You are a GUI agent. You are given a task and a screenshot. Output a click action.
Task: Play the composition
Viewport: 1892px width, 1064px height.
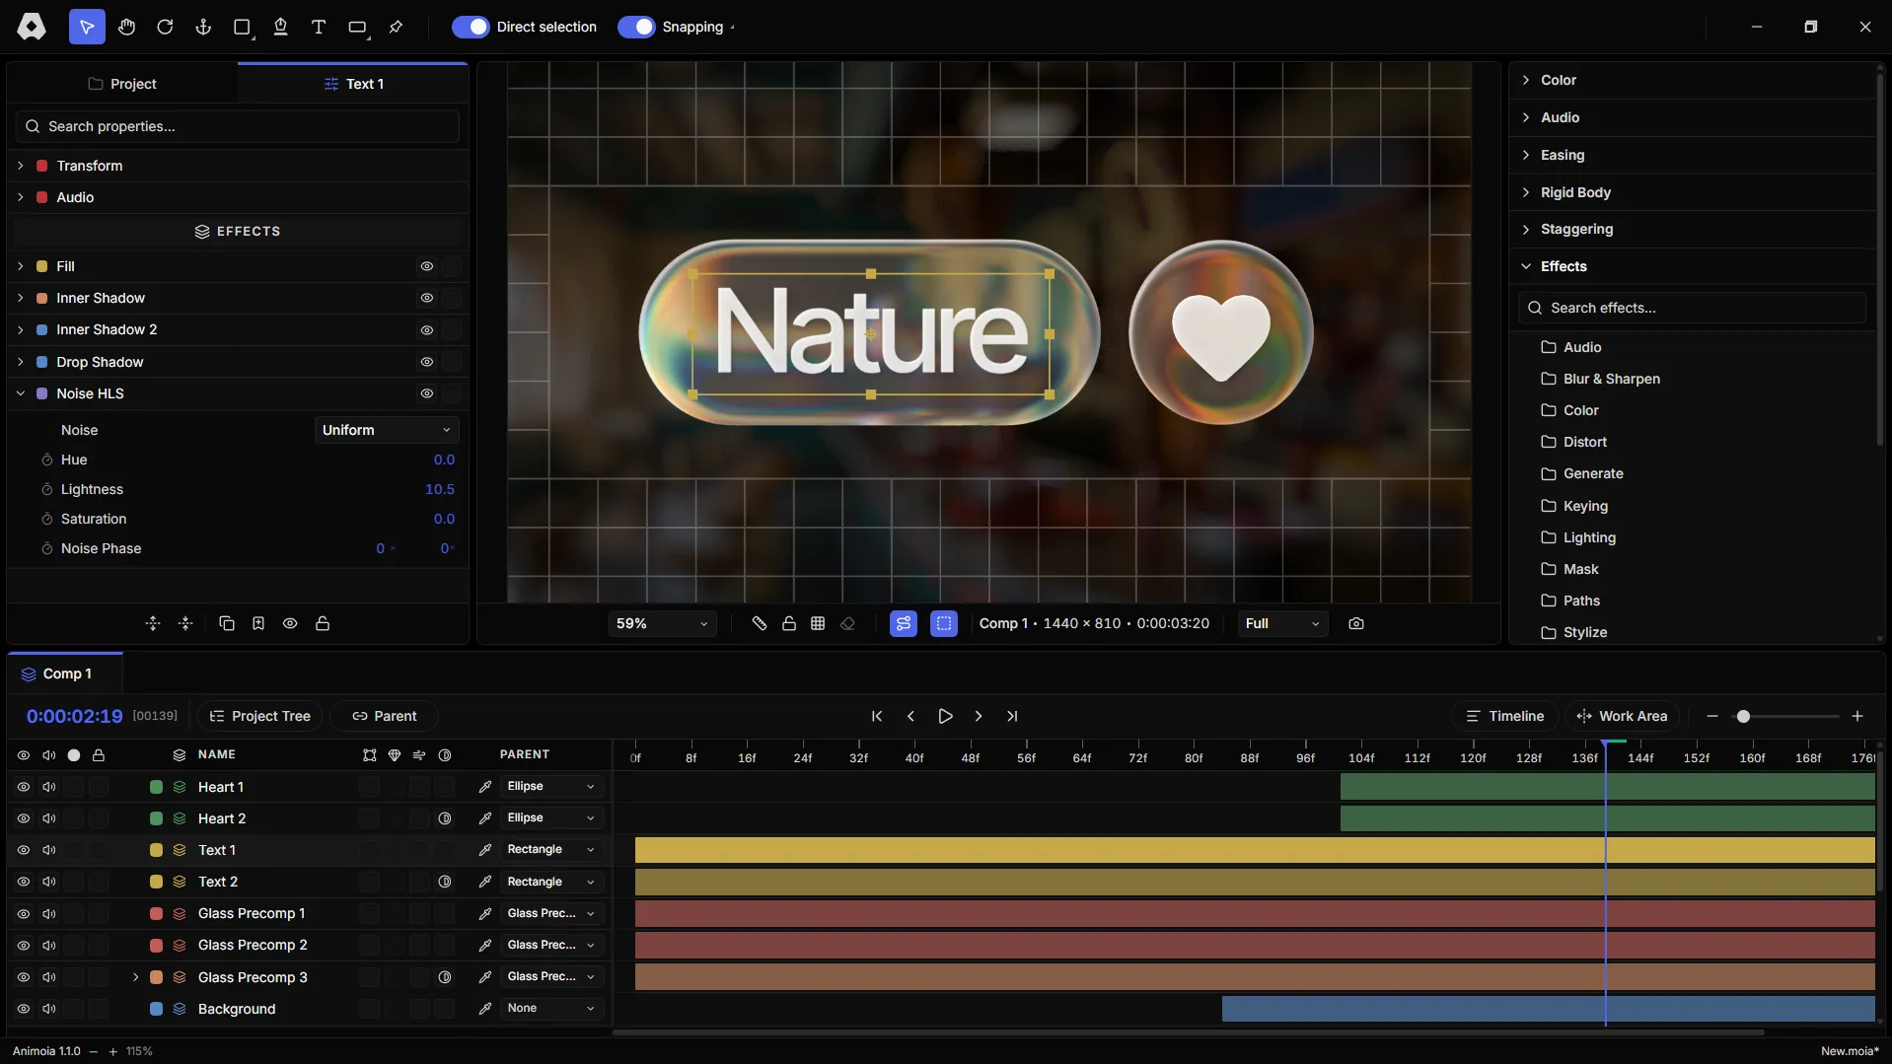tap(945, 716)
